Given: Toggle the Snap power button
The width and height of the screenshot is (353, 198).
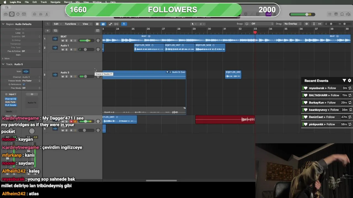Looking at the screenshot, I should point(247,24).
